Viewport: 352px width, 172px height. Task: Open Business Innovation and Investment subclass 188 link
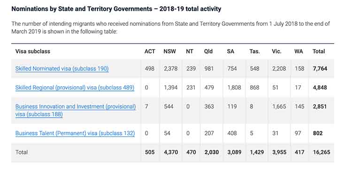click(76, 110)
